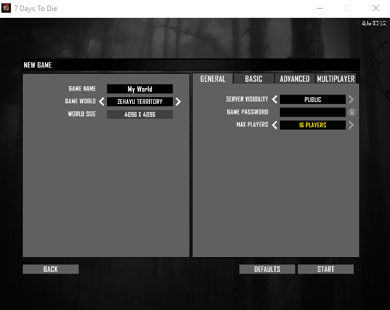Viewport: 390px width, 310px height.
Task: Click the Server Visibility label
Action: click(247, 99)
